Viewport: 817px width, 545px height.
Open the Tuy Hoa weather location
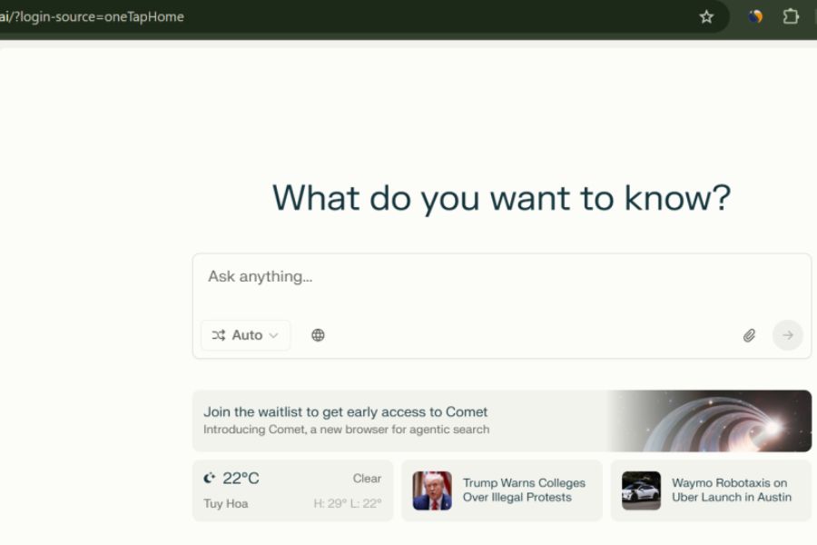pos(226,504)
